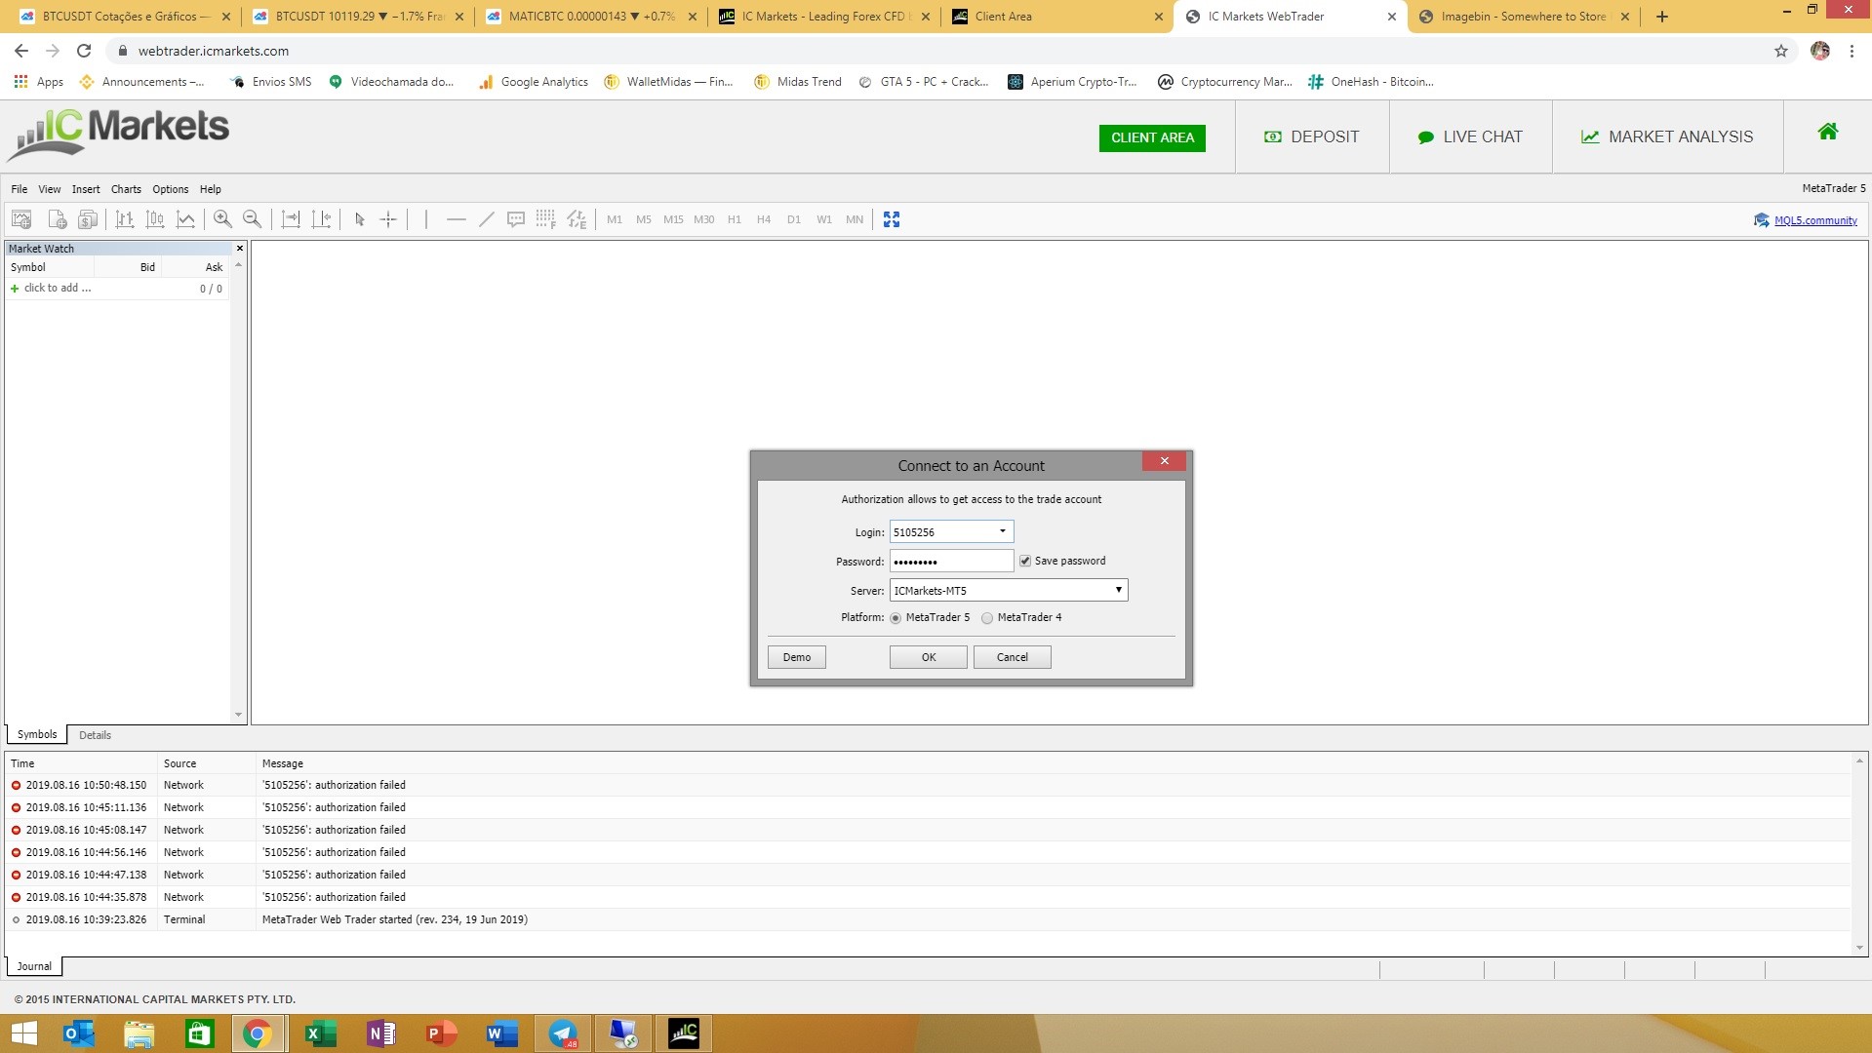This screenshot has height=1053, width=1872.
Task: Set M15 timeframe
Action: 673,219
